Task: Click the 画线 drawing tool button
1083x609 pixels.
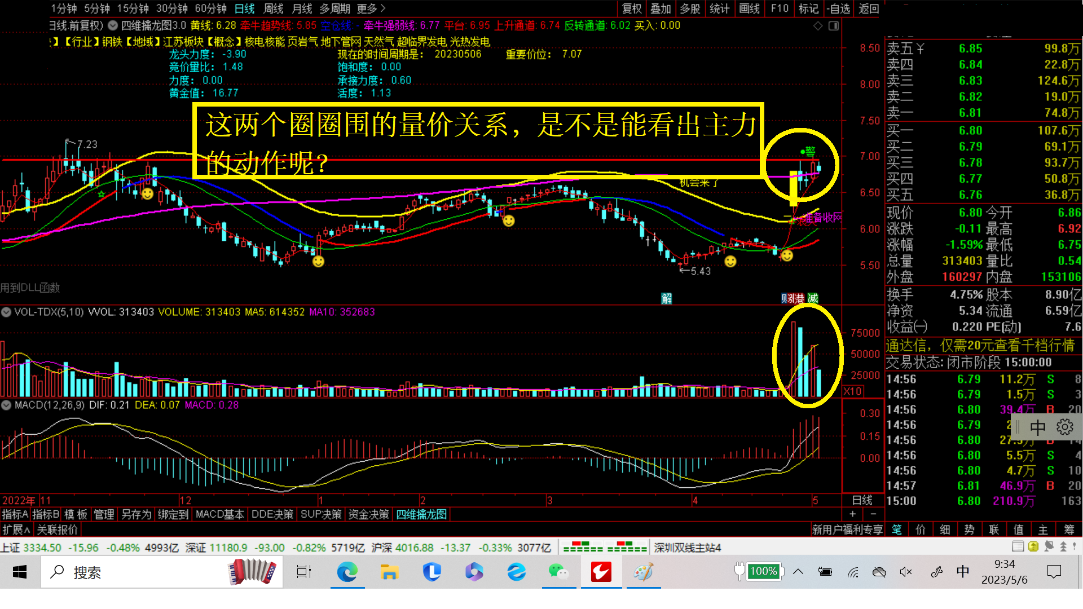Action: pyautogui.click(x=750, y=8)
